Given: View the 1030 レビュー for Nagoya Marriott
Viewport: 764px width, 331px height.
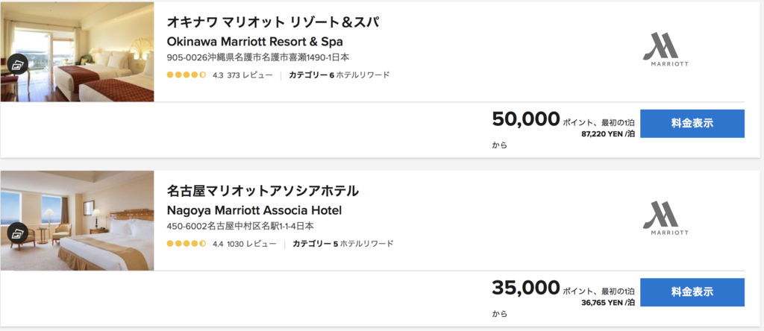Looking at the screenshot, I should pyautogui.click(x=252, y=244).
